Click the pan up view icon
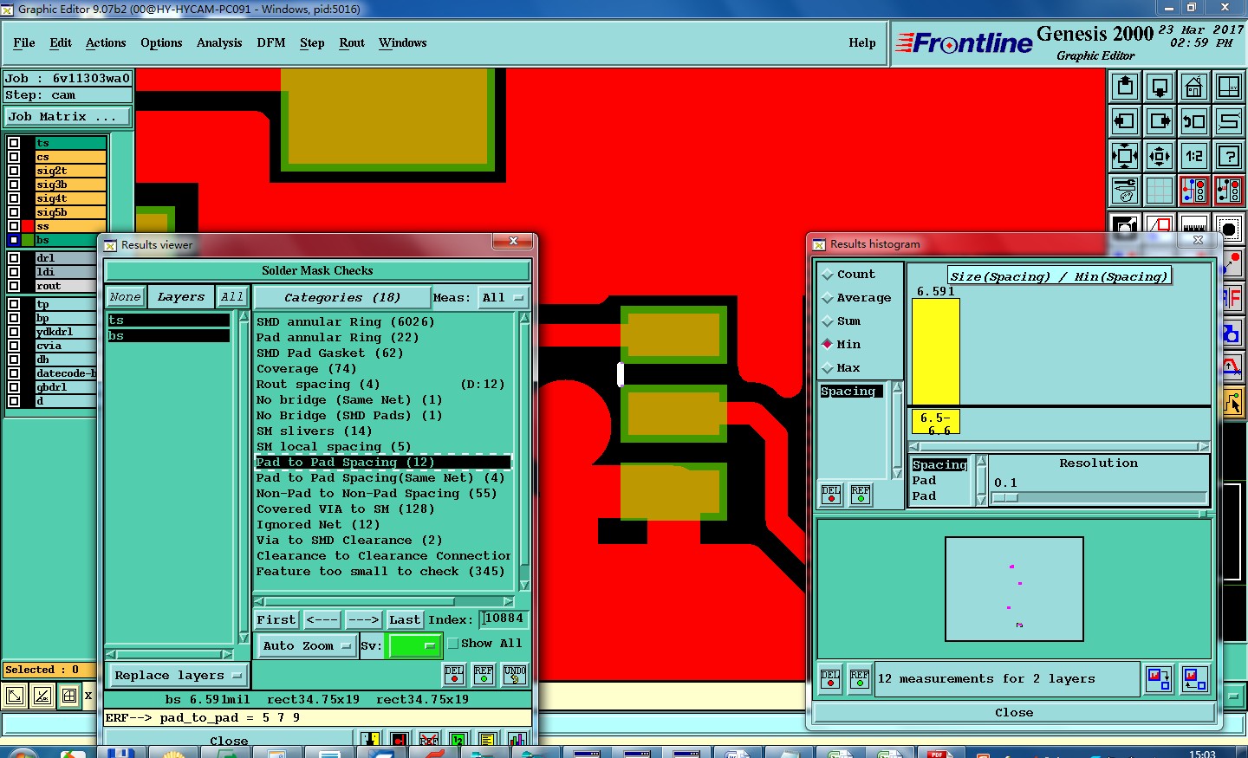This screenshot has width=1248, height=758. pos(1125,87)
